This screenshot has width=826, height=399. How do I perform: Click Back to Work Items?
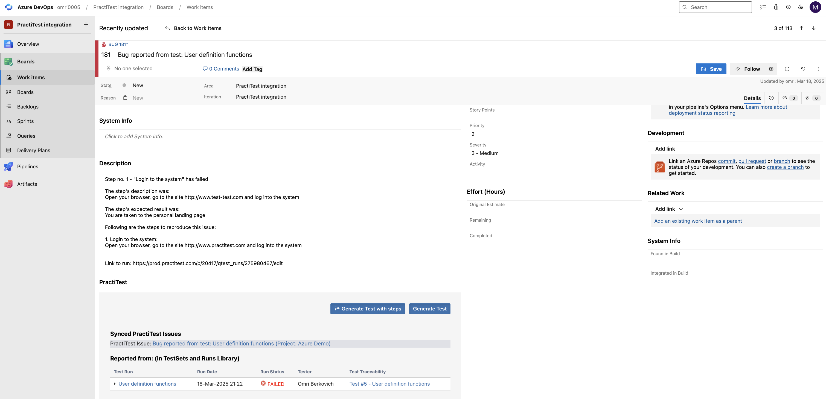pos(193,28)
